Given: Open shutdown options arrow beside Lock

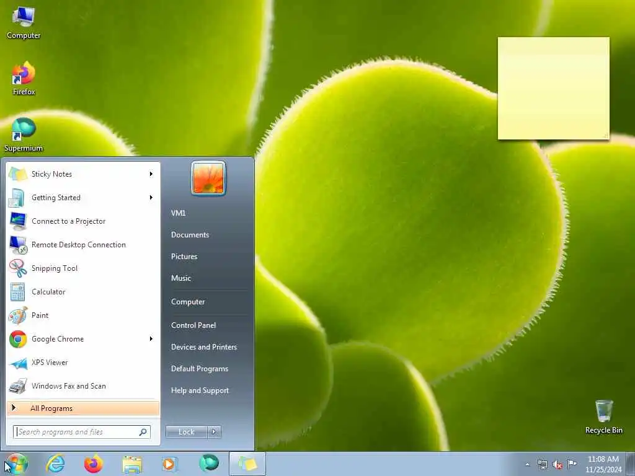Looking at the screenshot, I should (214, 432).
